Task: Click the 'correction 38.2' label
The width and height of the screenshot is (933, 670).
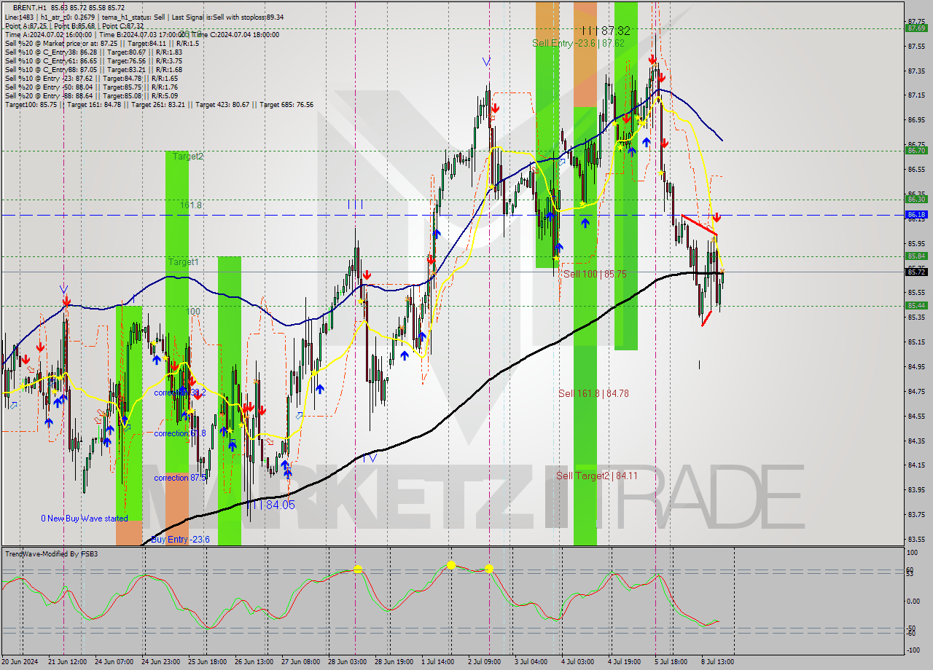Action: coord(180,393)
